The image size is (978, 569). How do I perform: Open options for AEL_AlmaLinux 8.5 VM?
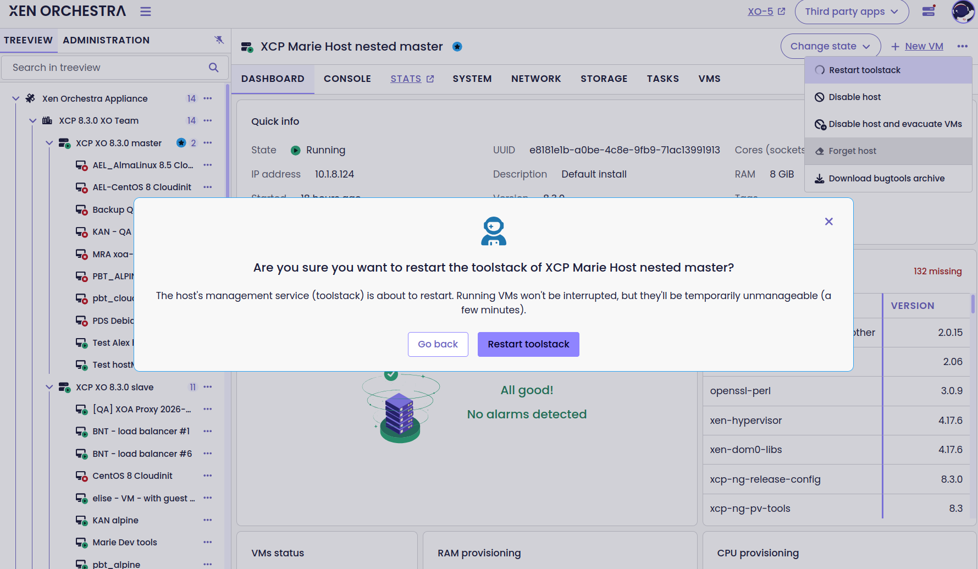coord(208,165)
